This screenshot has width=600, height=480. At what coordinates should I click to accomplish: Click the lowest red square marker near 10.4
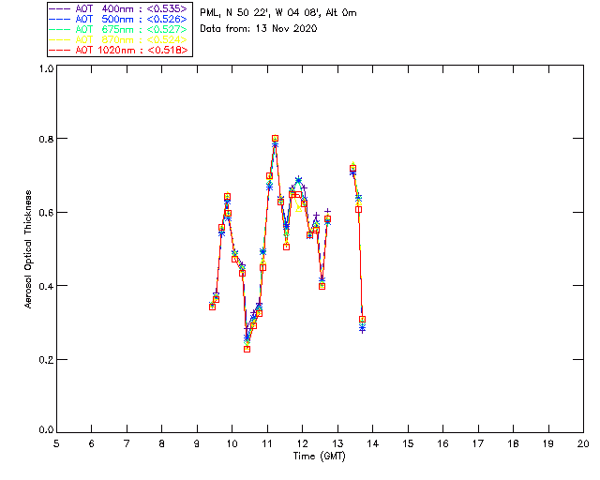tap(247, 349)
